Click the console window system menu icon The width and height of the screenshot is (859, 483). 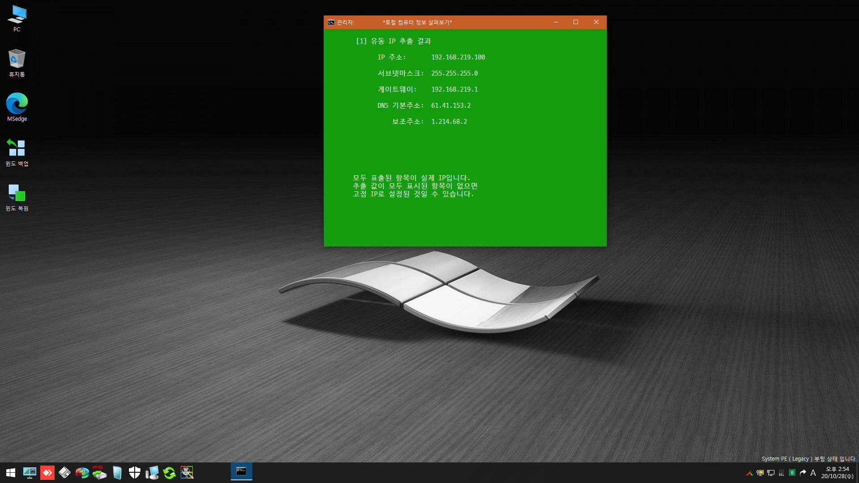click(x=331, y=22)
